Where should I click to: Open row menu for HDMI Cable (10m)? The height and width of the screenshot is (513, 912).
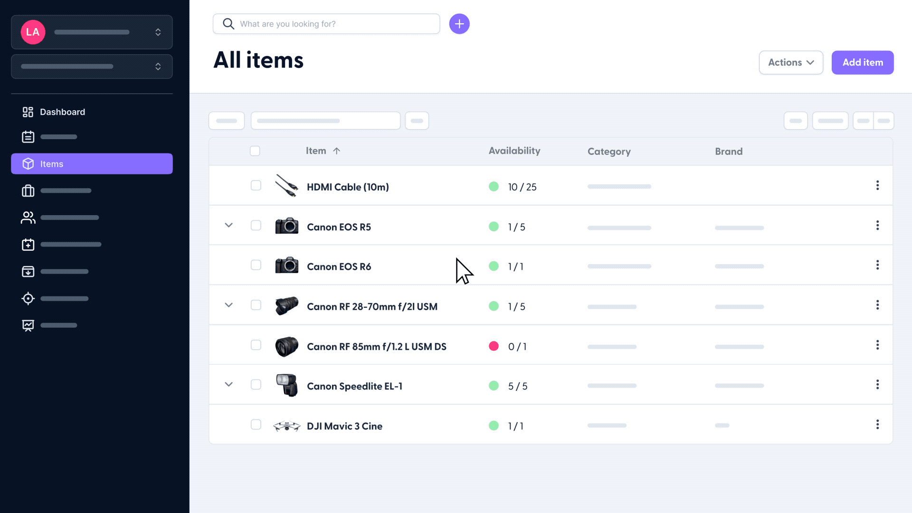click(x=877, y=185)
